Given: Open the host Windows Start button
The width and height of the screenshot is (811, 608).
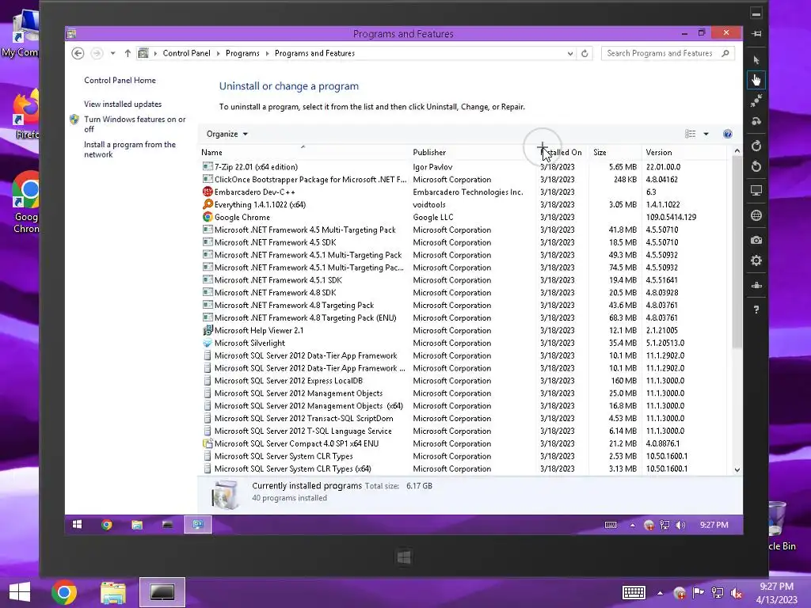Looking at the screenshot, I should click(20, 592).
